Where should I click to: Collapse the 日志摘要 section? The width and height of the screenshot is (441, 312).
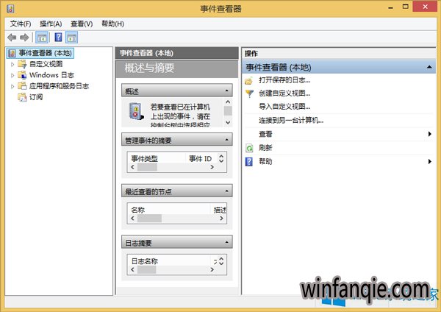(x=226, y=242)
